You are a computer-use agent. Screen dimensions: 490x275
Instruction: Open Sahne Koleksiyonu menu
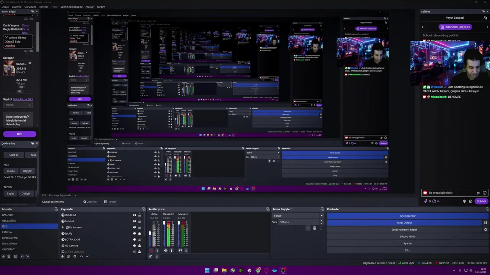coord(72,7)
